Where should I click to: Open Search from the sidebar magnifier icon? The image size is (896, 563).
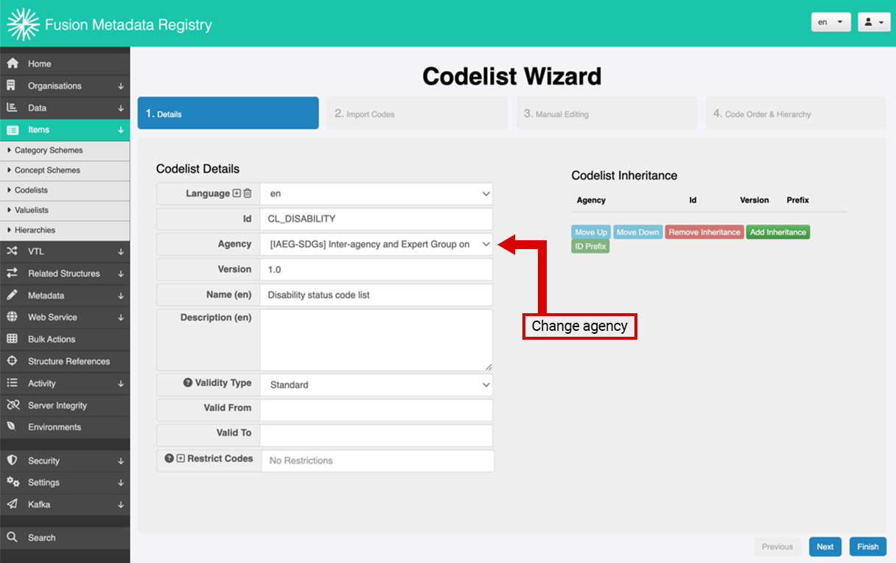coord(12,537)
